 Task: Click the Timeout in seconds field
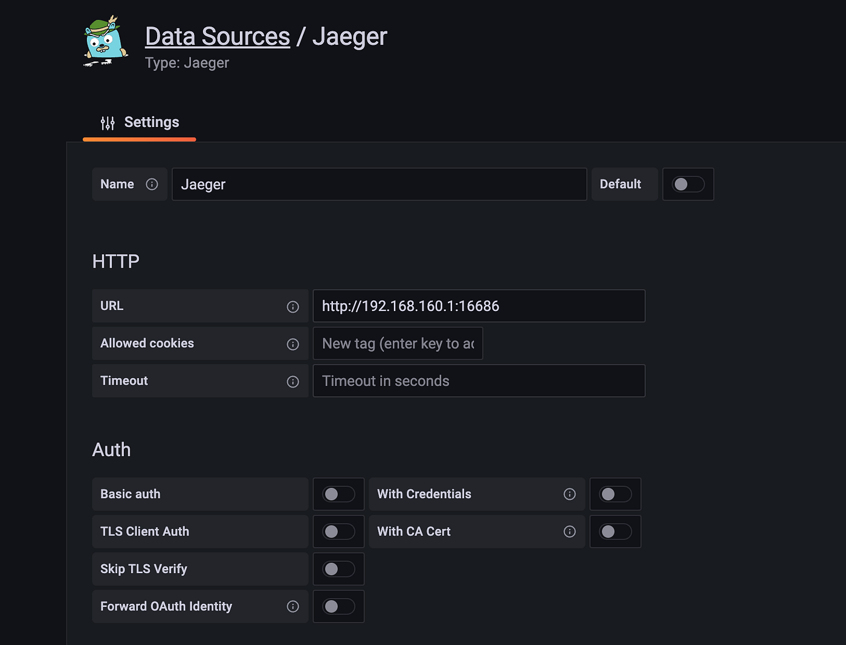479,381
